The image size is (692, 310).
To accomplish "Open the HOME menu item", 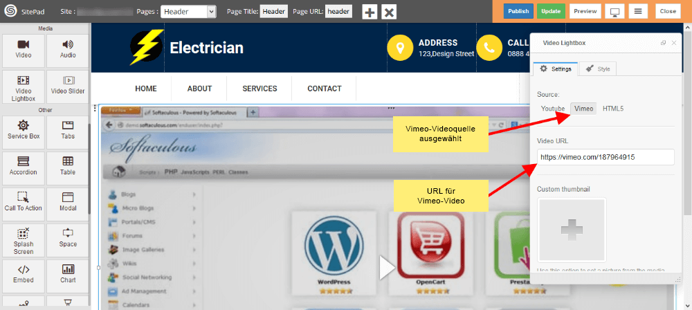I will [x=146, y=89].
